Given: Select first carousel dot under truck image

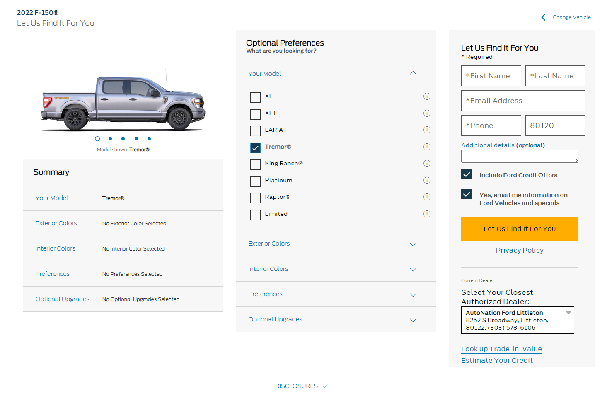Looking at the screenshot, I should 97,139.
